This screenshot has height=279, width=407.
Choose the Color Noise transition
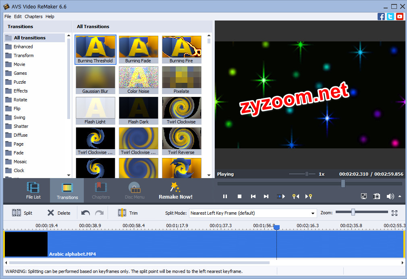click(138, 80)
